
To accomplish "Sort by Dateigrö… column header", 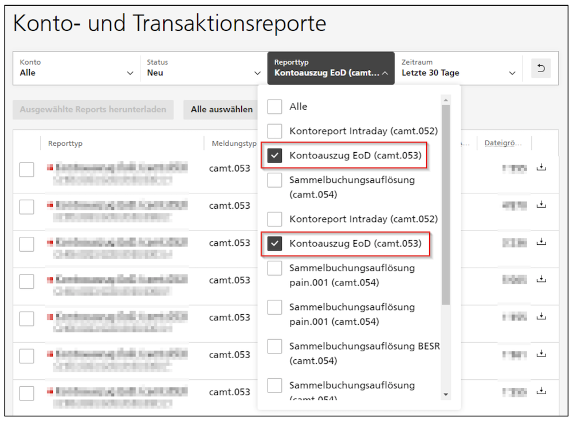I will tap(503, 143).
